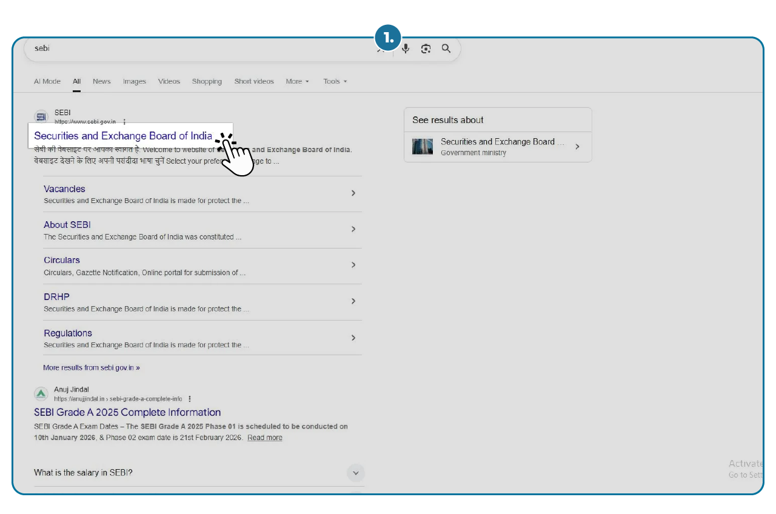776x514 pixels.
Task: Open three-dot menu beside sebi.gov.in URL
Action: click(x=125, y=122)
